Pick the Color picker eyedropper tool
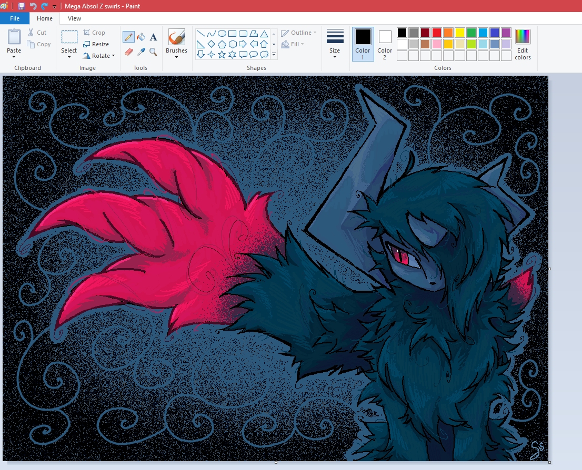 141,52
